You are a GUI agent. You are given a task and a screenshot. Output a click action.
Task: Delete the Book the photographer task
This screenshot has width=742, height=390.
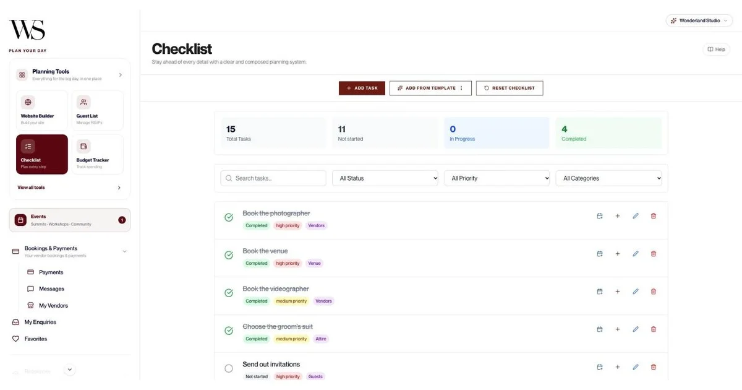[654, 216]
